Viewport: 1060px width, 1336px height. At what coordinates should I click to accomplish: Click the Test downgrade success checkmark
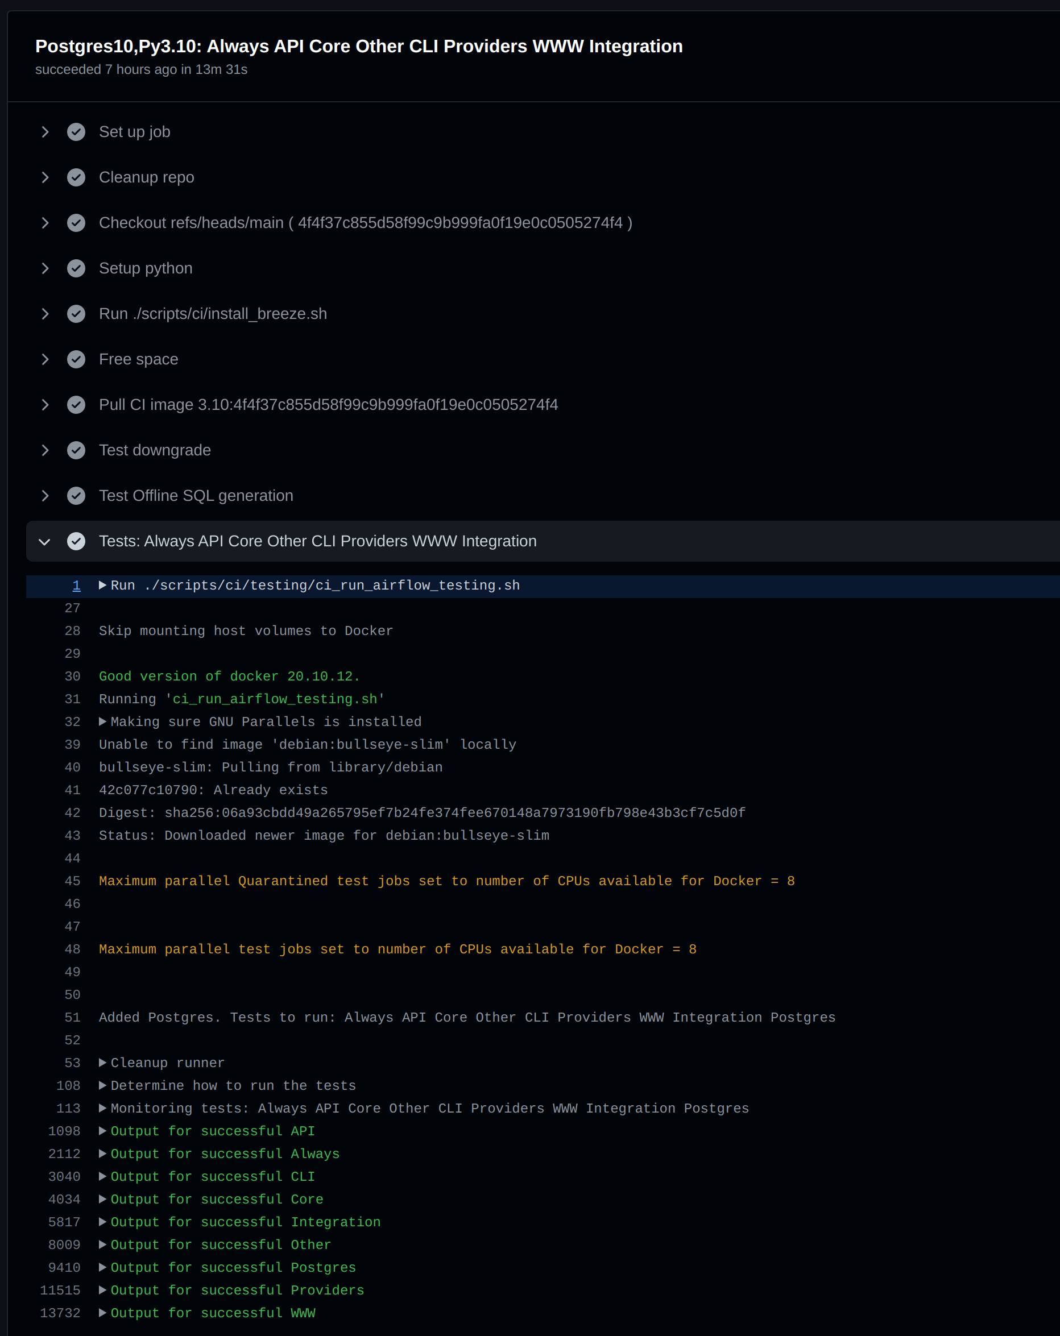click(x=76, y=450)
